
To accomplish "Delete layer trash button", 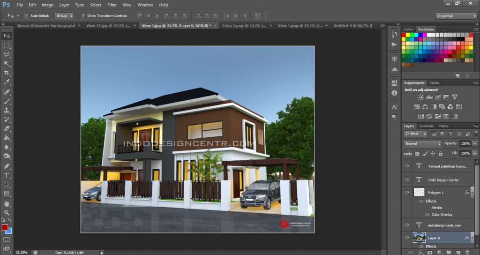I will click(x=467, y=253).
